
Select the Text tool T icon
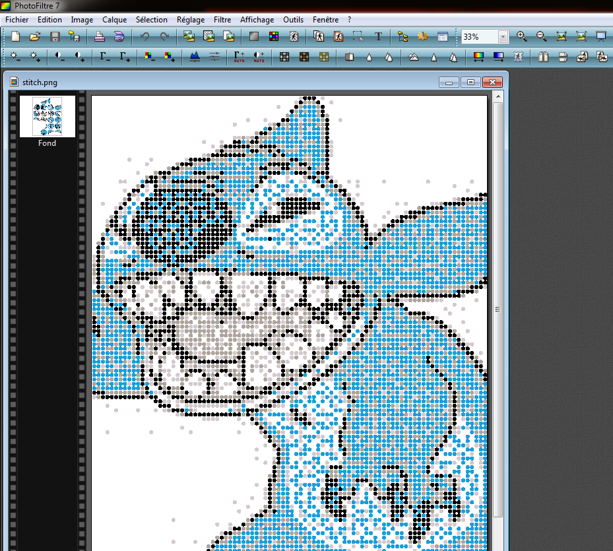(378, 37)
